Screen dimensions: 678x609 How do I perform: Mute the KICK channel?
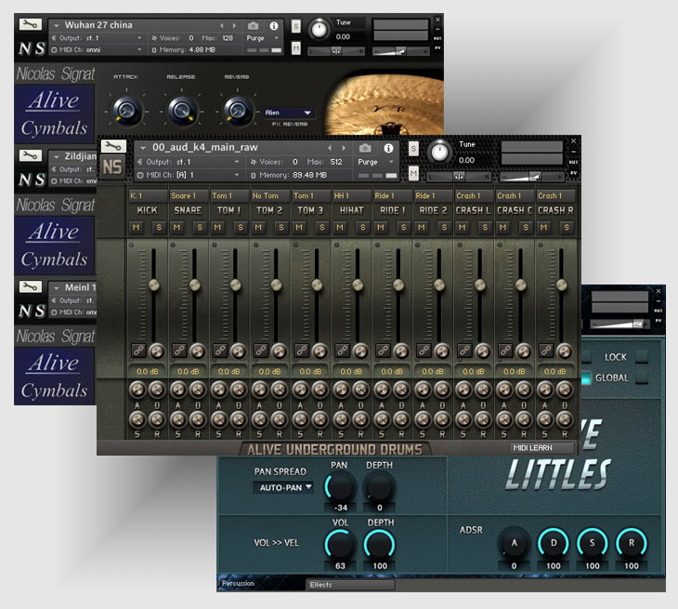click(x=136, y=227)
